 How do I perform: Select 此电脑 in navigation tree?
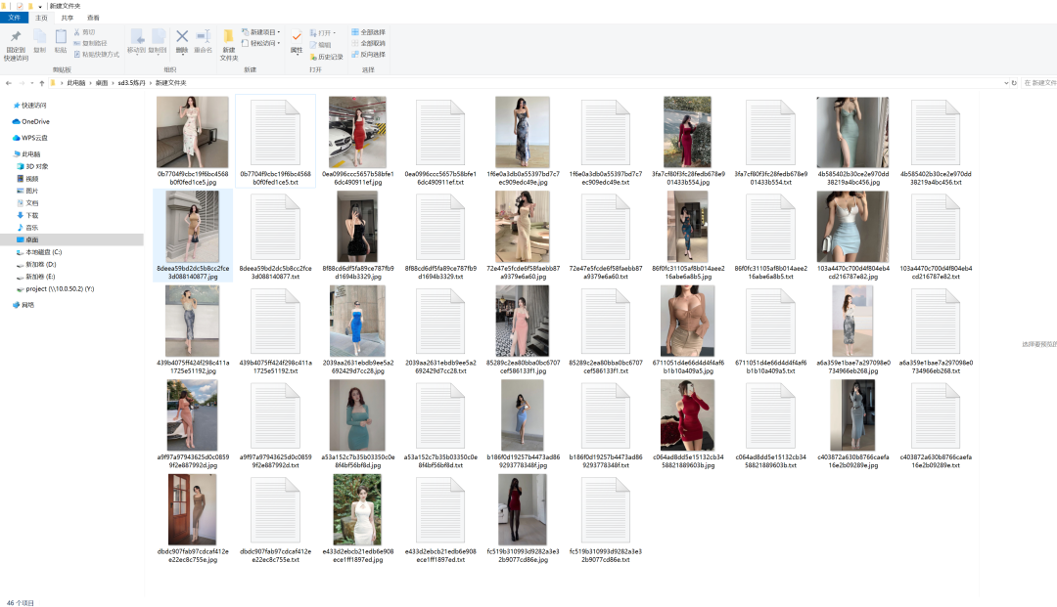[31, 154]
